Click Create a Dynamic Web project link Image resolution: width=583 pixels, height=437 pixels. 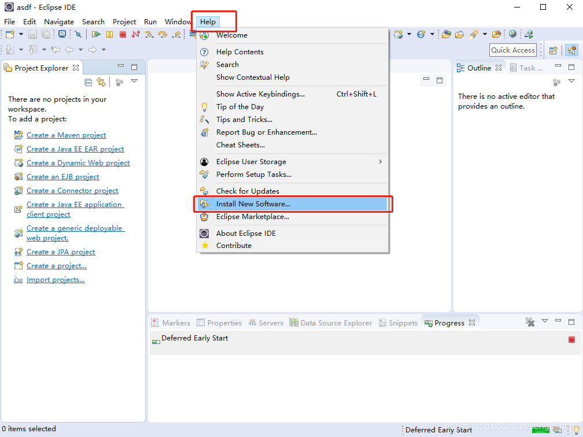click(x=78, y=163)
